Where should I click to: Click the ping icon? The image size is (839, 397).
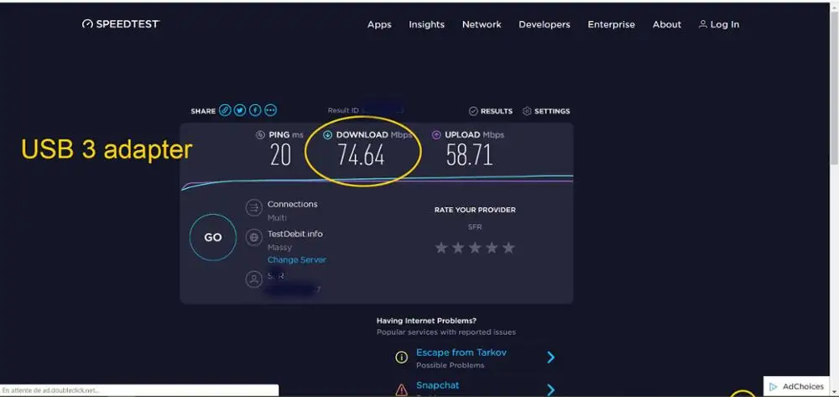coord(260,135)
